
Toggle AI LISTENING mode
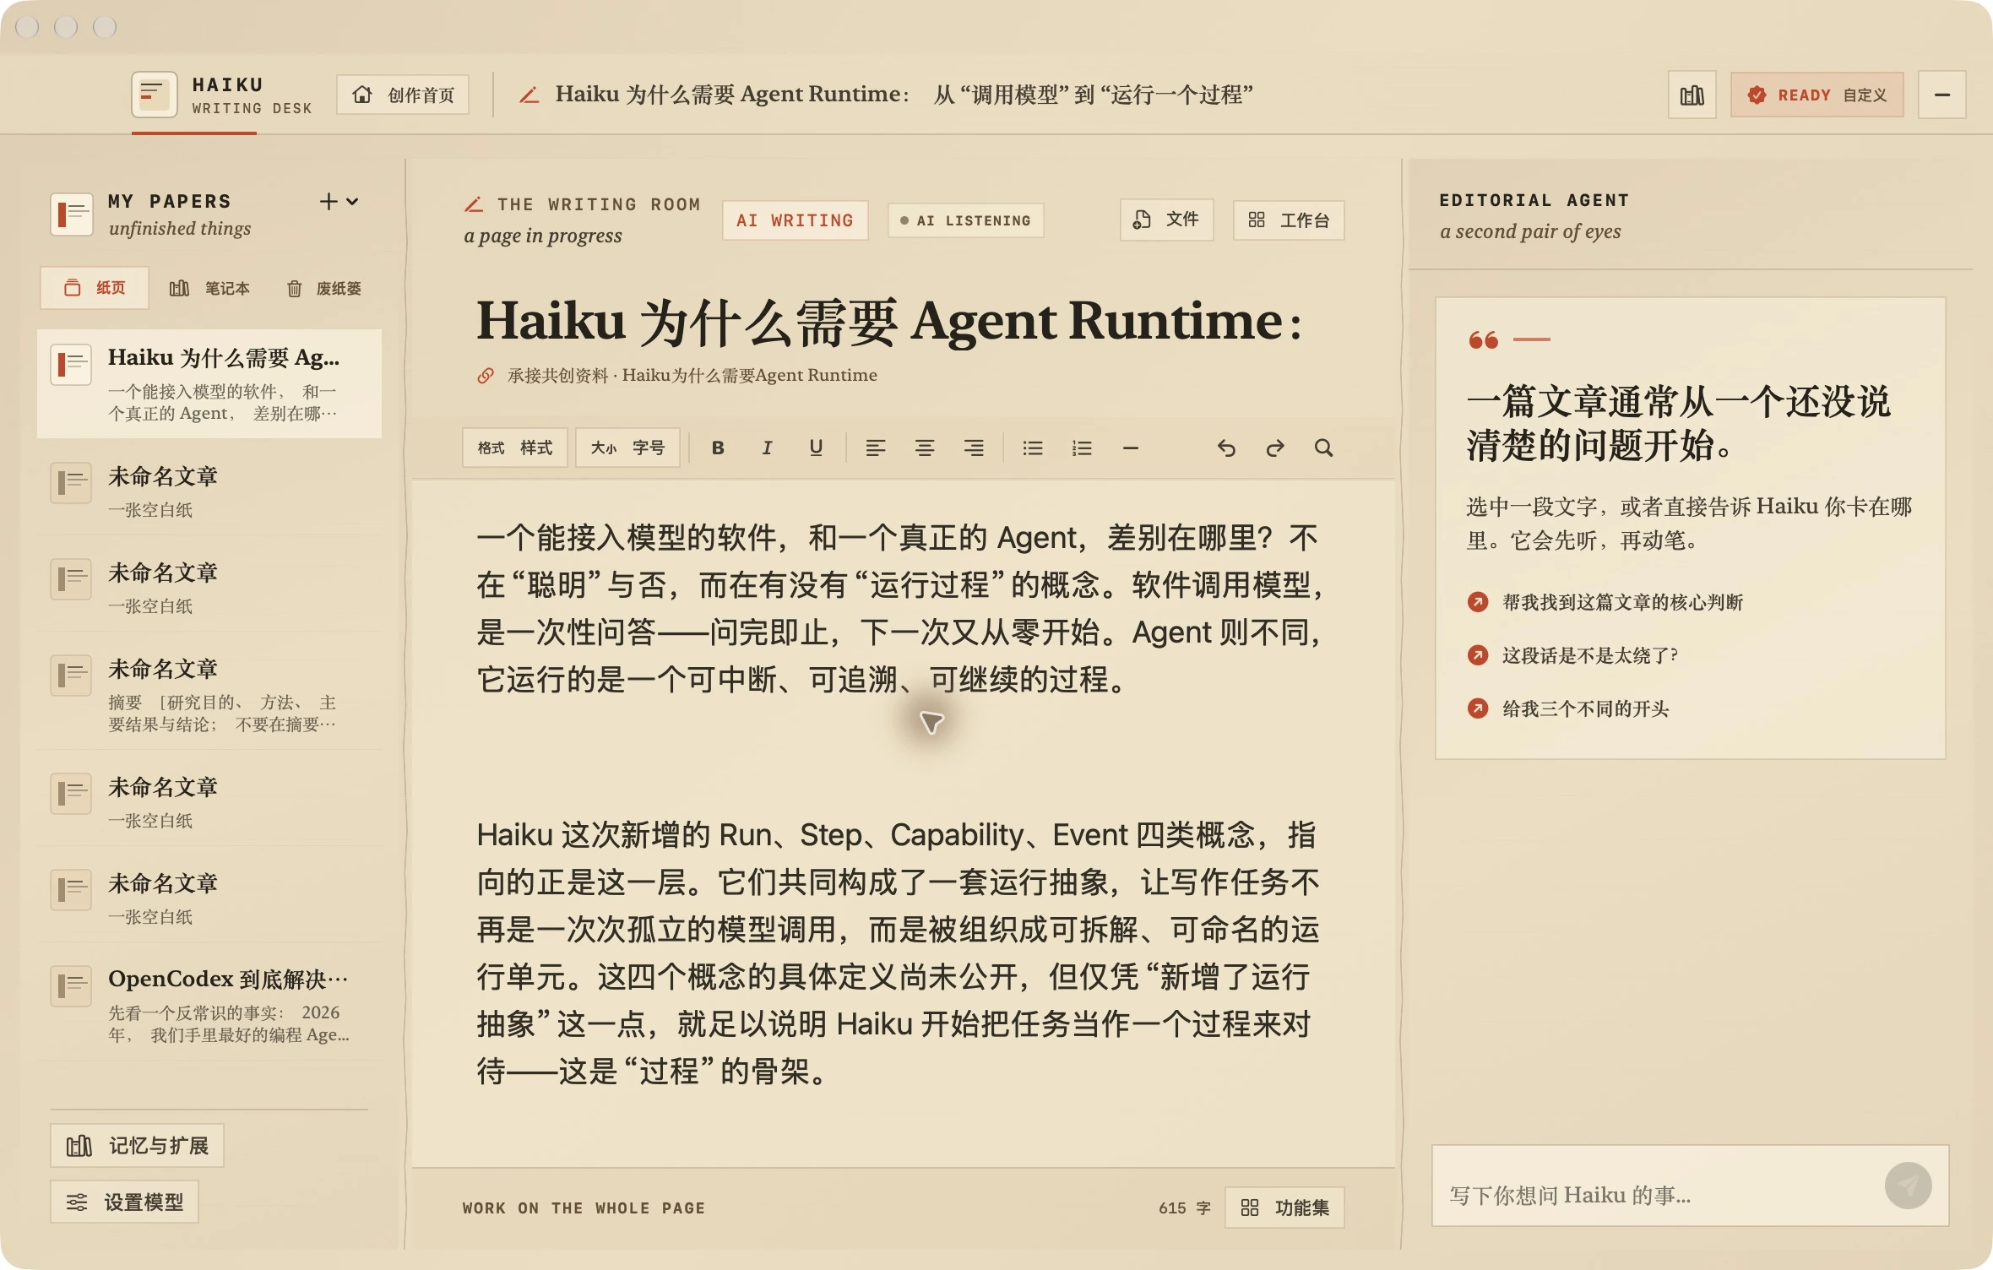pyautogui.click(x=966, y=220)
